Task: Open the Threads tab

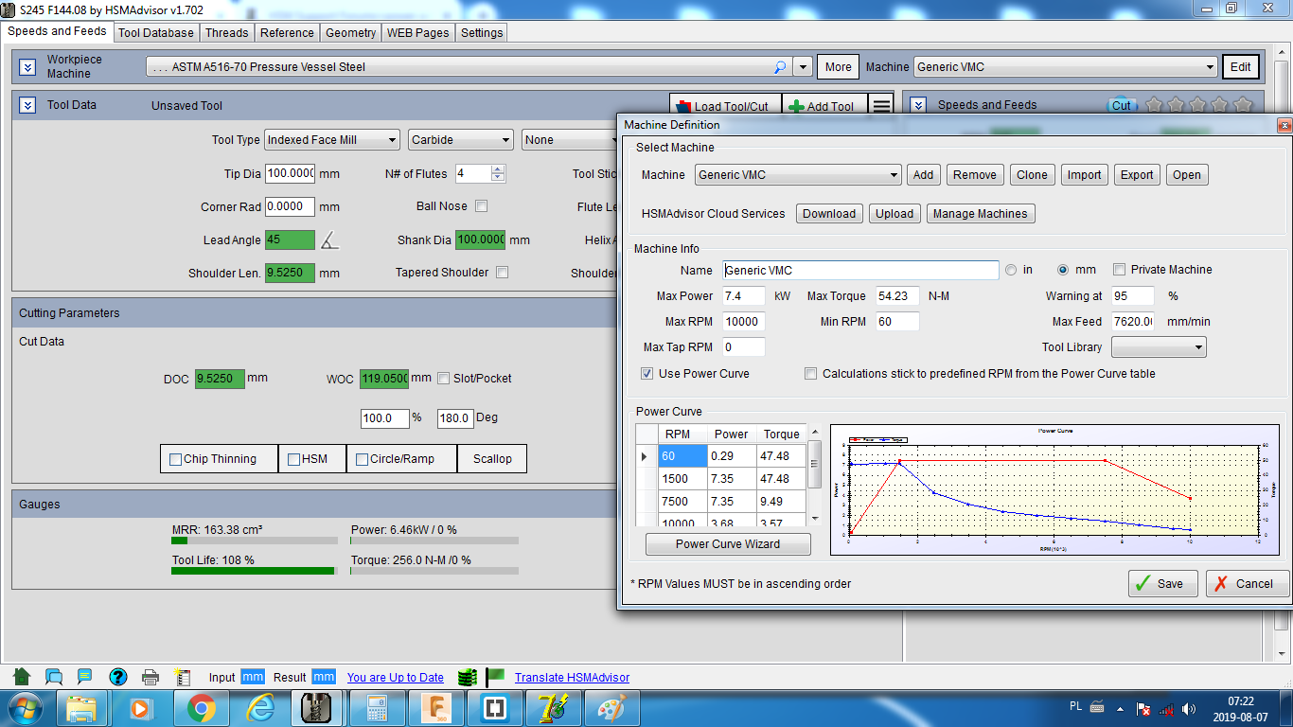Action: click(227, 32)
